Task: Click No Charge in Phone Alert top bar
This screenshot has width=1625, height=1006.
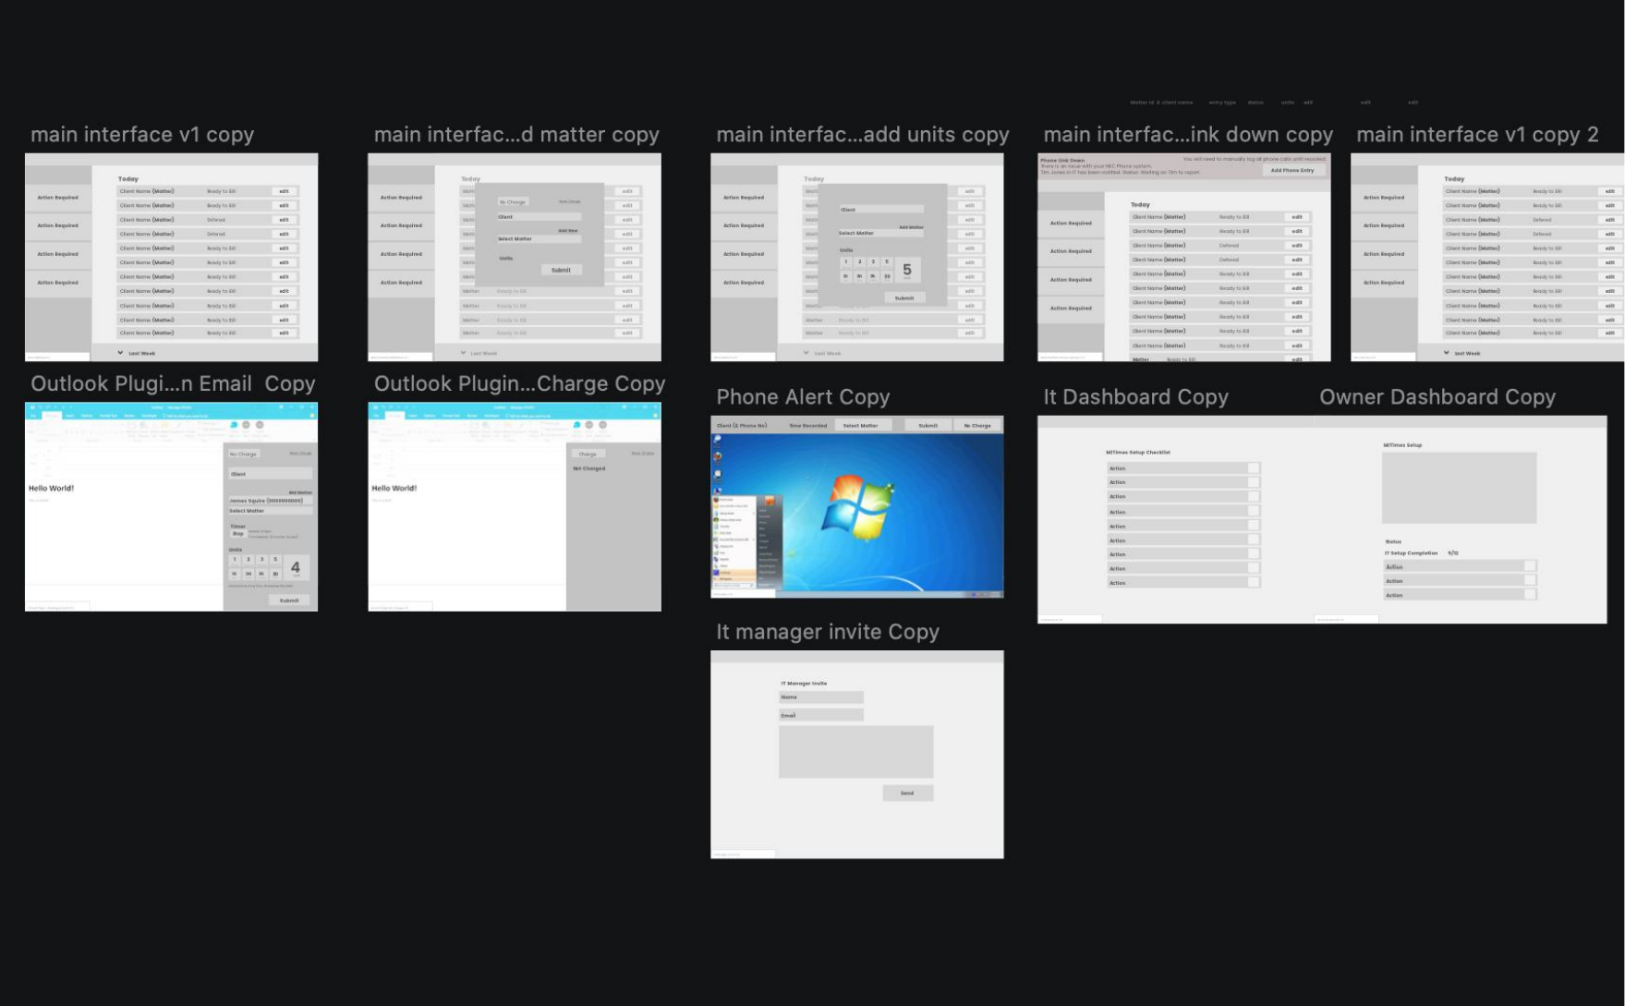Action: point(977,426)
